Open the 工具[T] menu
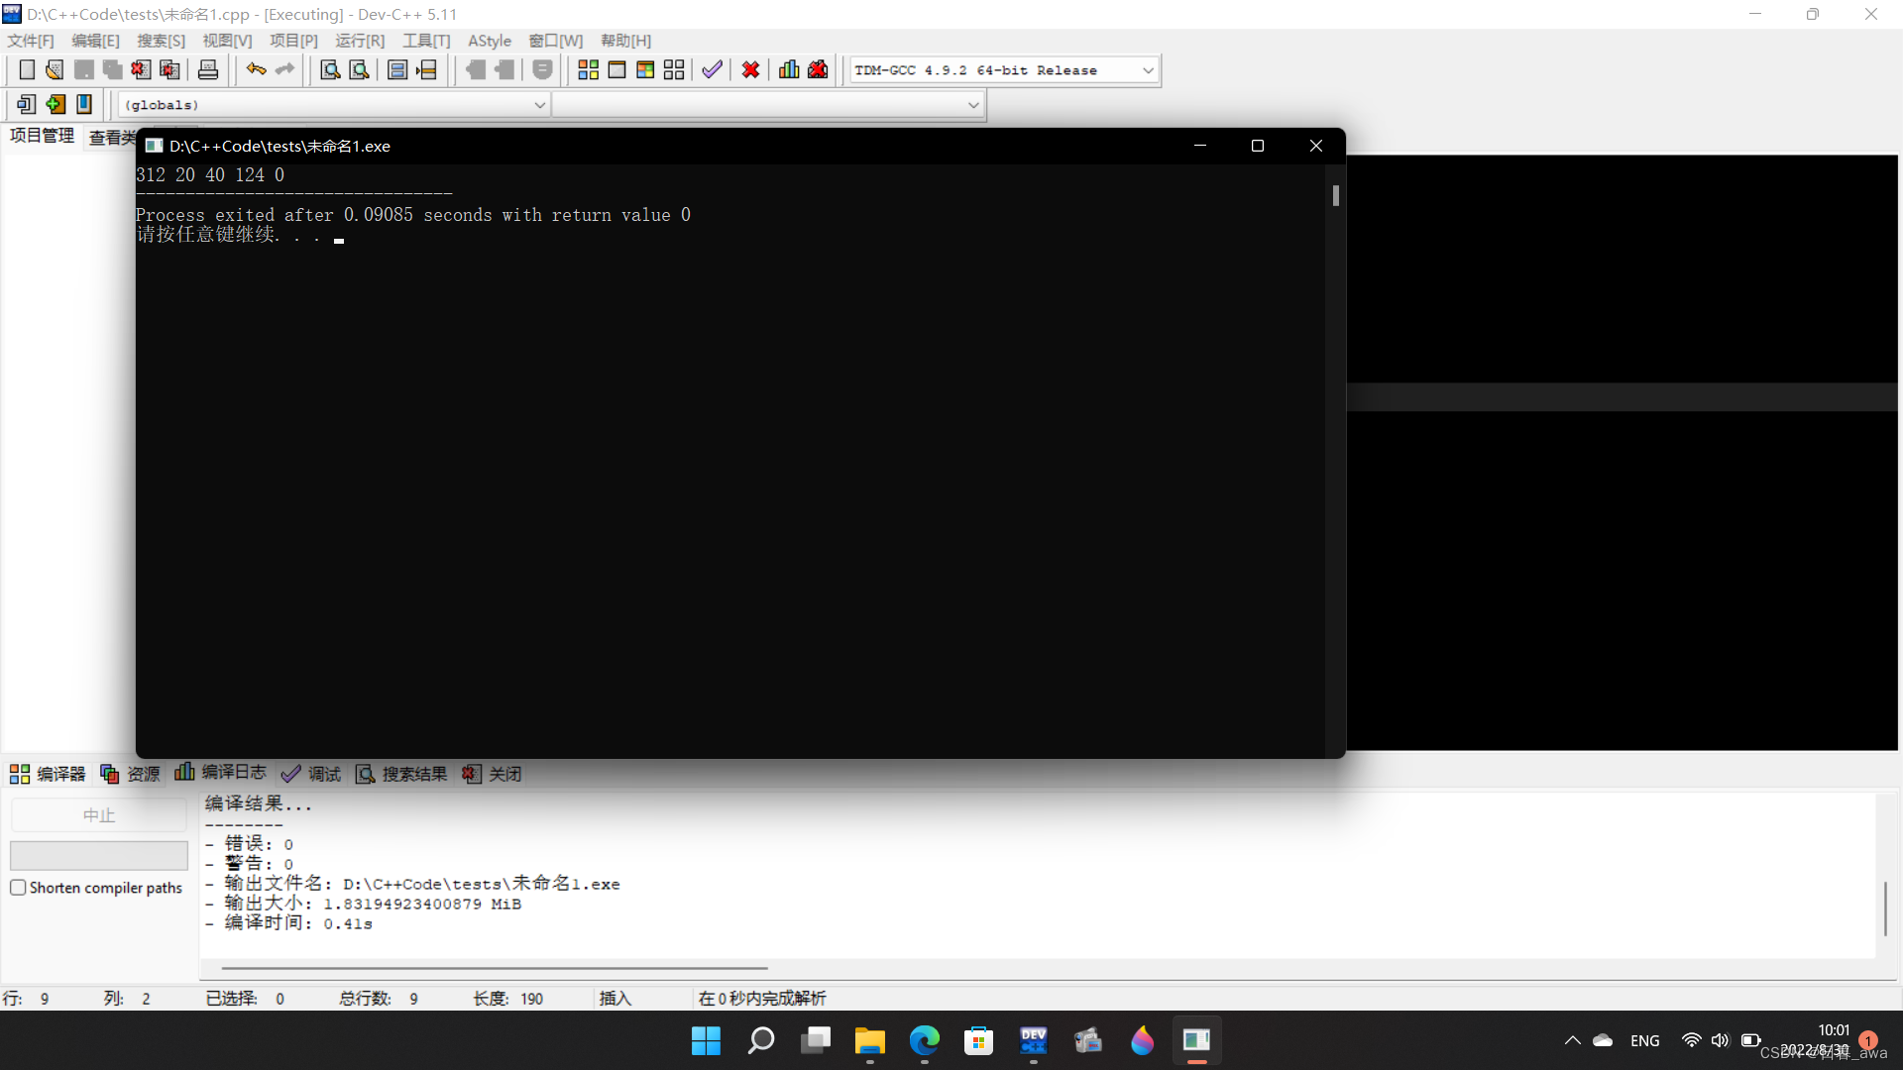1903x1070 pixels. point(426,41)
